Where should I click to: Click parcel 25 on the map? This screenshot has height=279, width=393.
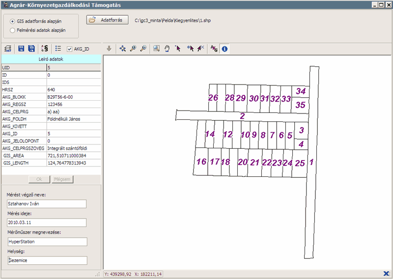click(300, 164)
